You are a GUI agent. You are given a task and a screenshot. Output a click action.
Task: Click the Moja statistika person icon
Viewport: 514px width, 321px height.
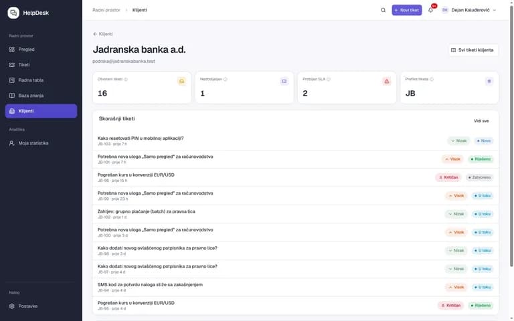tap(12, 143)
